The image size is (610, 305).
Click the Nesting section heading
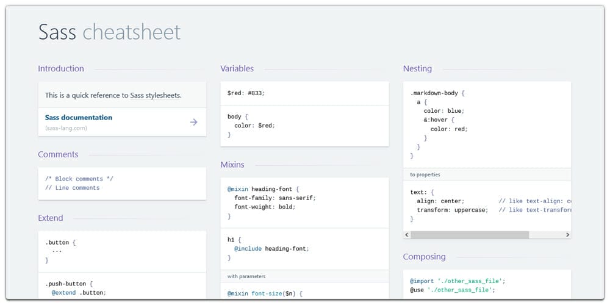click(x=417, y=68)
